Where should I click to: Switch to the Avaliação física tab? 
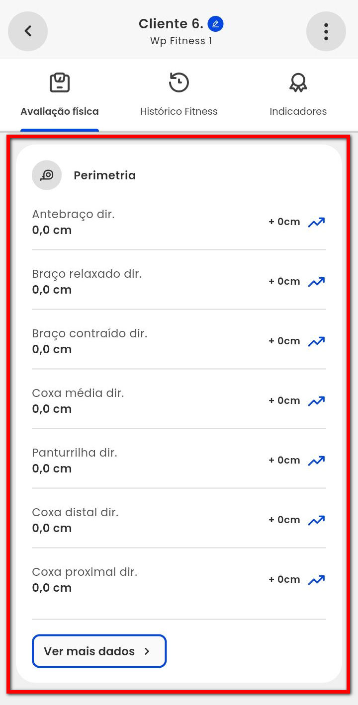60,95
